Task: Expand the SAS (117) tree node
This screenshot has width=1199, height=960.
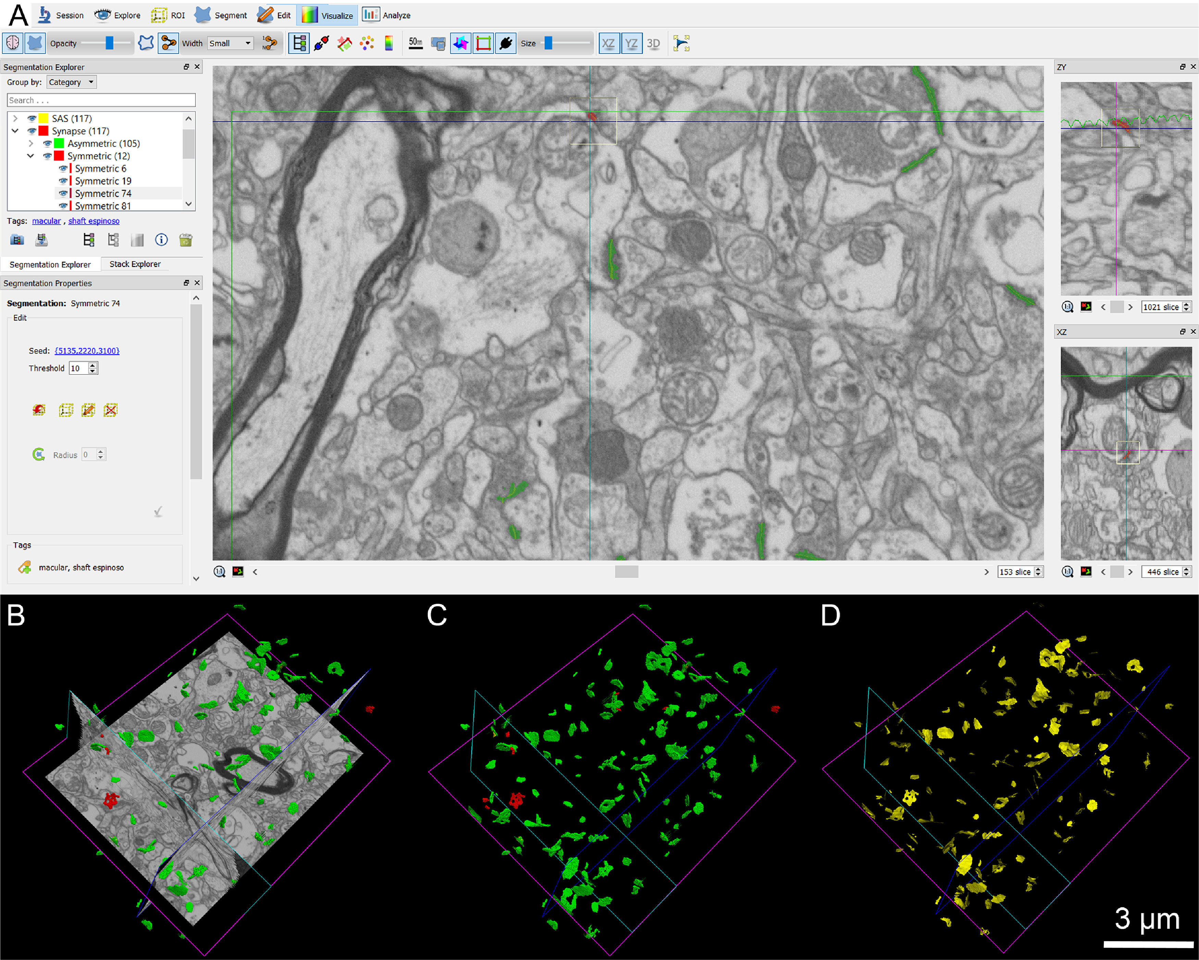Action: coord(15,119)
